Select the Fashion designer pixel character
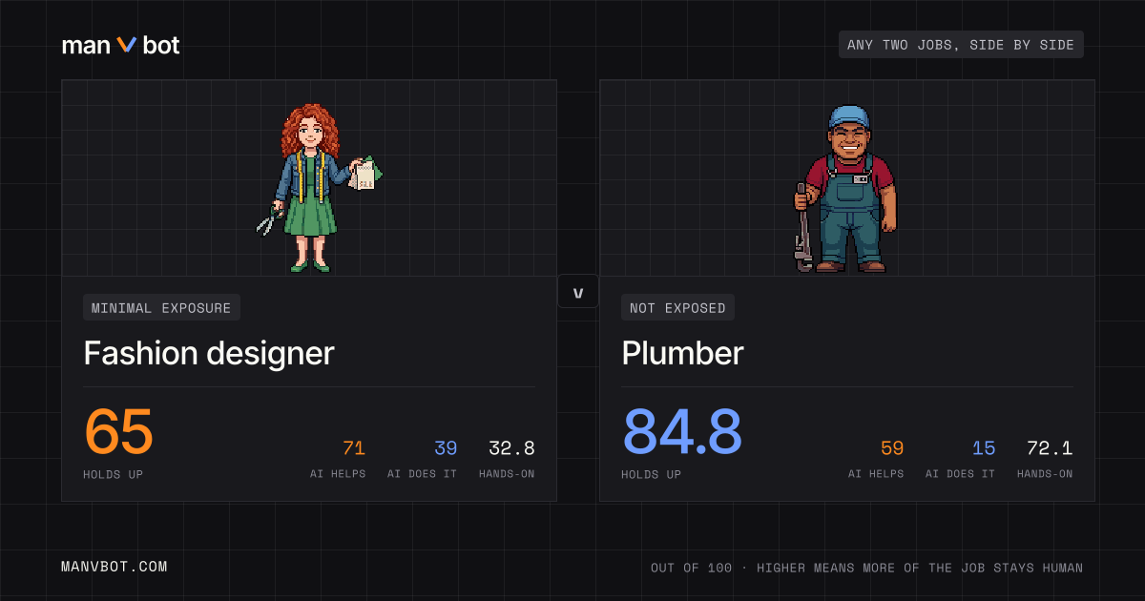The width and height of the screenshot is (1145, 601). [319, 188]
